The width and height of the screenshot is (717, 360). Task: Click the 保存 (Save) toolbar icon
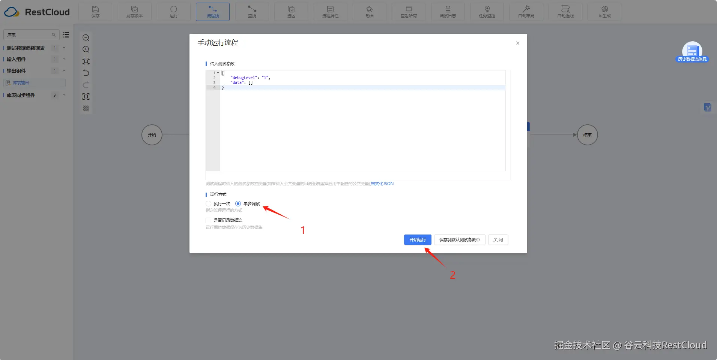tap(95, 12)
